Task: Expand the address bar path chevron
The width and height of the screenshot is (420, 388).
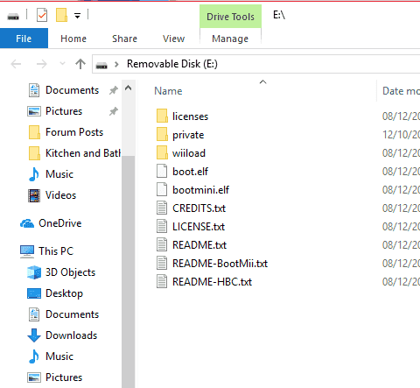Action: (116, 64)
